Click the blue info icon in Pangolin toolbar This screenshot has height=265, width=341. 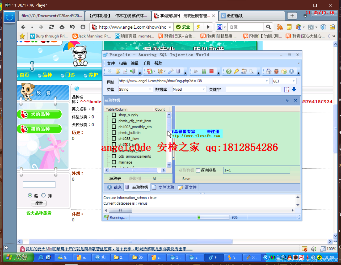pyautogui.click(x=291, y=71)
